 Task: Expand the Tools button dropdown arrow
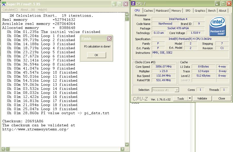pyautogui.click(x=189, y=98)
